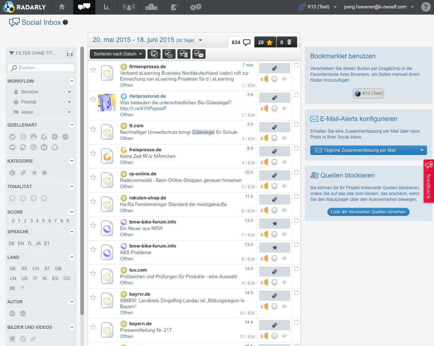Click mark as read toolbar icon
The width and height of the screenshot is (434, 346).
169,54
